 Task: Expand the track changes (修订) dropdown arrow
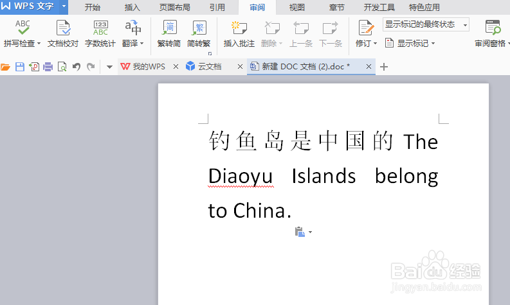coord(375,44)
